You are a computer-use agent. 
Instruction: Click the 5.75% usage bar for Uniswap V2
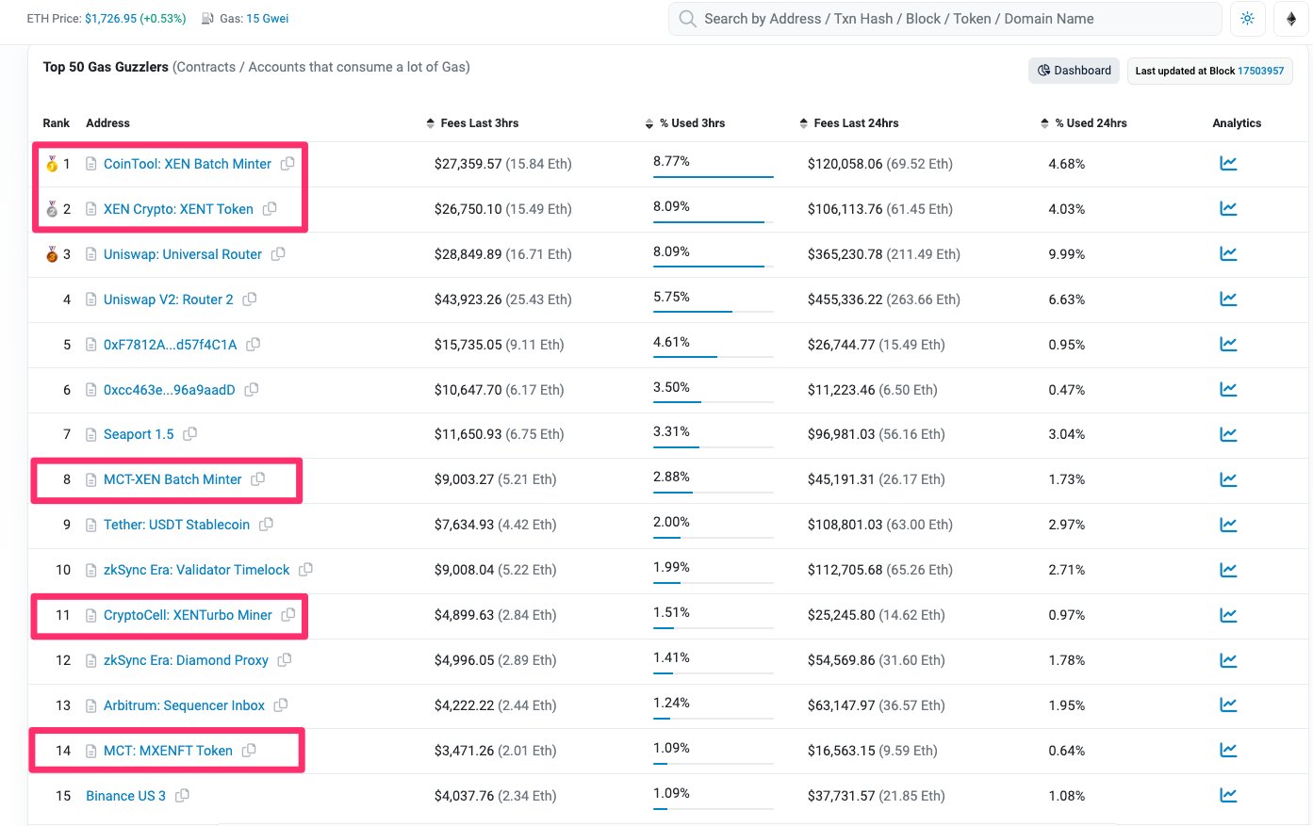(713, 311)
